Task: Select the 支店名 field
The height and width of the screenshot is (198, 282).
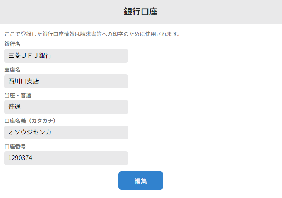Action: [66, 81]
